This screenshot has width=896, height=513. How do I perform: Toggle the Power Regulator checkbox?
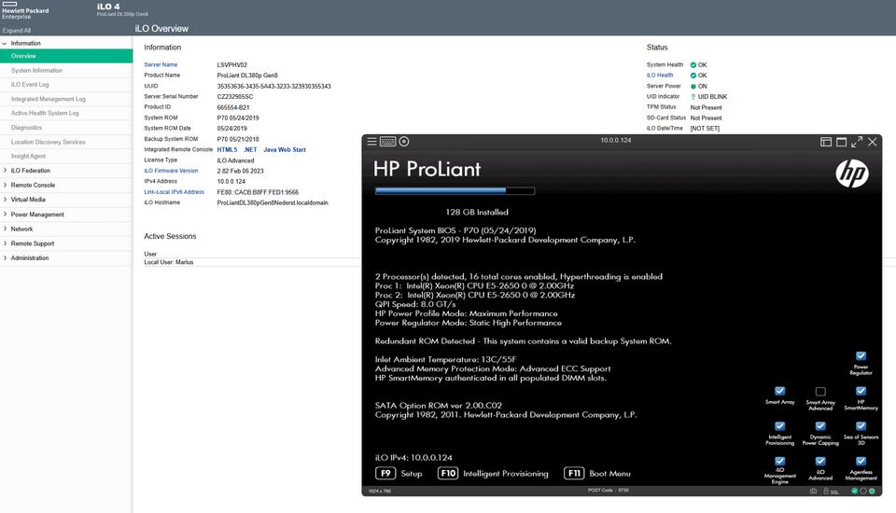point(861,356)
